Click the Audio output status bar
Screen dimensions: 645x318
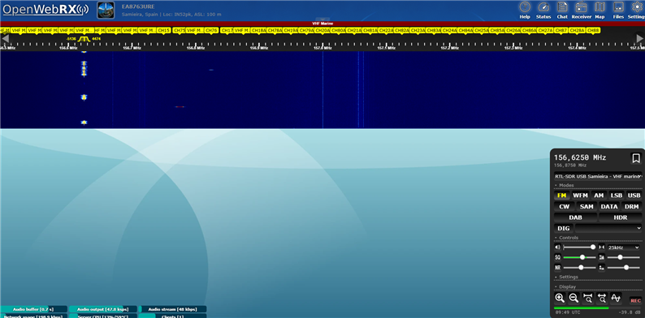coord(103,309)
